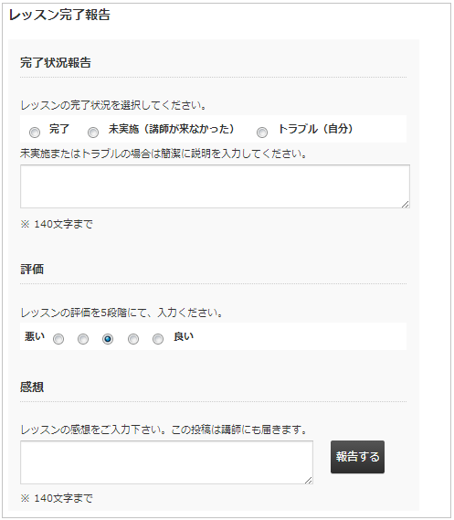Choose the 未実施（講師が来なかった）radio option
Image resolution: width=454 pixels, height=520 pixels.
pos(93,133)
